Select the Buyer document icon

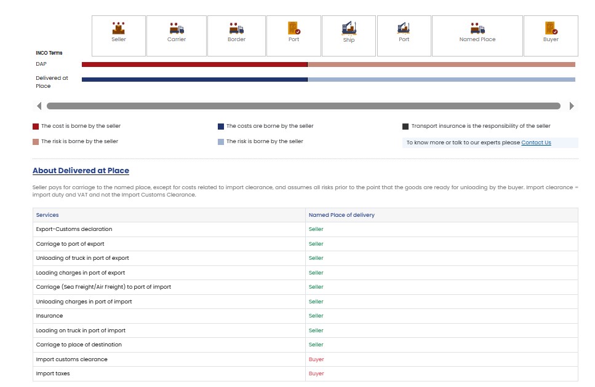(x=551, y=28)
